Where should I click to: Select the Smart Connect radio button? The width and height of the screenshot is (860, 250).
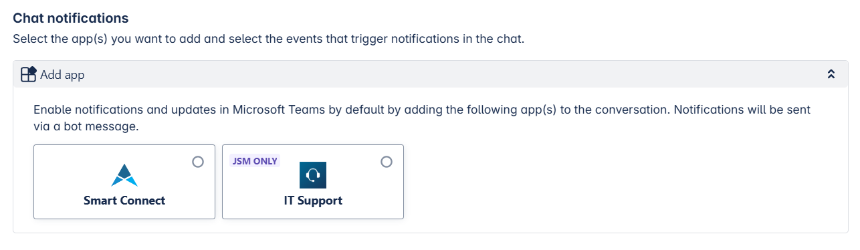pos(198,162)
